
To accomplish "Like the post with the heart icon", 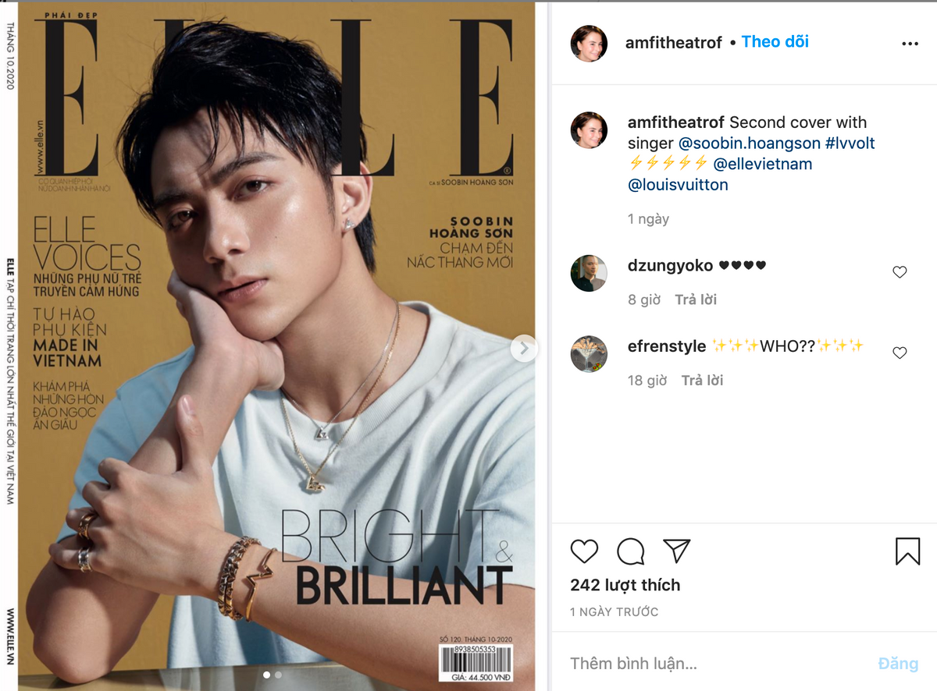I will 584,551.
